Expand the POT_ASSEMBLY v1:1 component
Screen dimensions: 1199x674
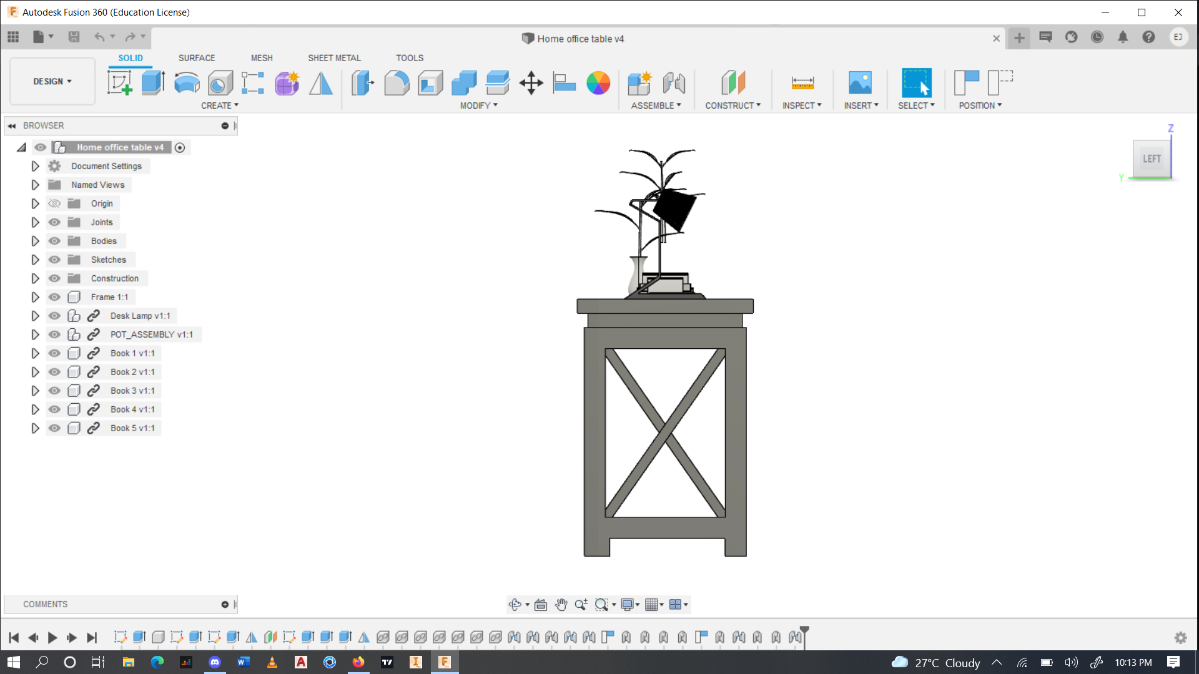[35, 335]
